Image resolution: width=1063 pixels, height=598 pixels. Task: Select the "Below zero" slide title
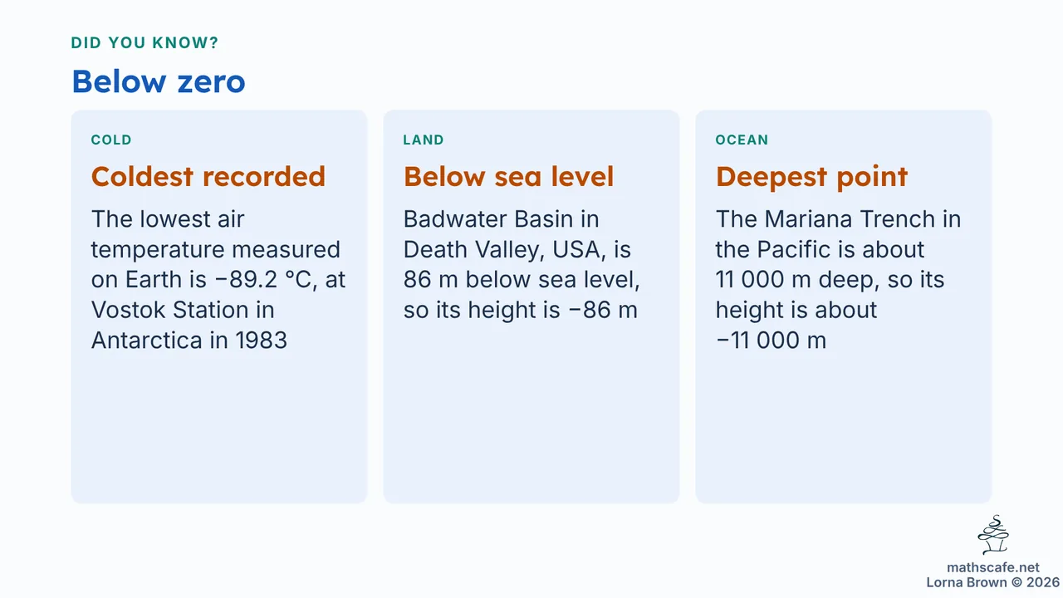(159, 81)
